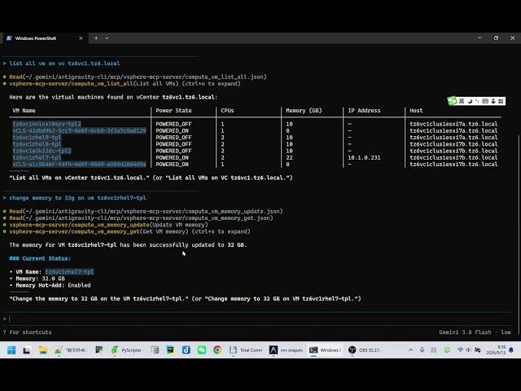Click the volume speaker tray icon
Viewport: 521px width, 391px height.
469,349
